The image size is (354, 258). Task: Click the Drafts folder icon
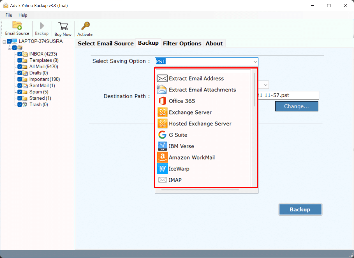(x=25, y=73)
